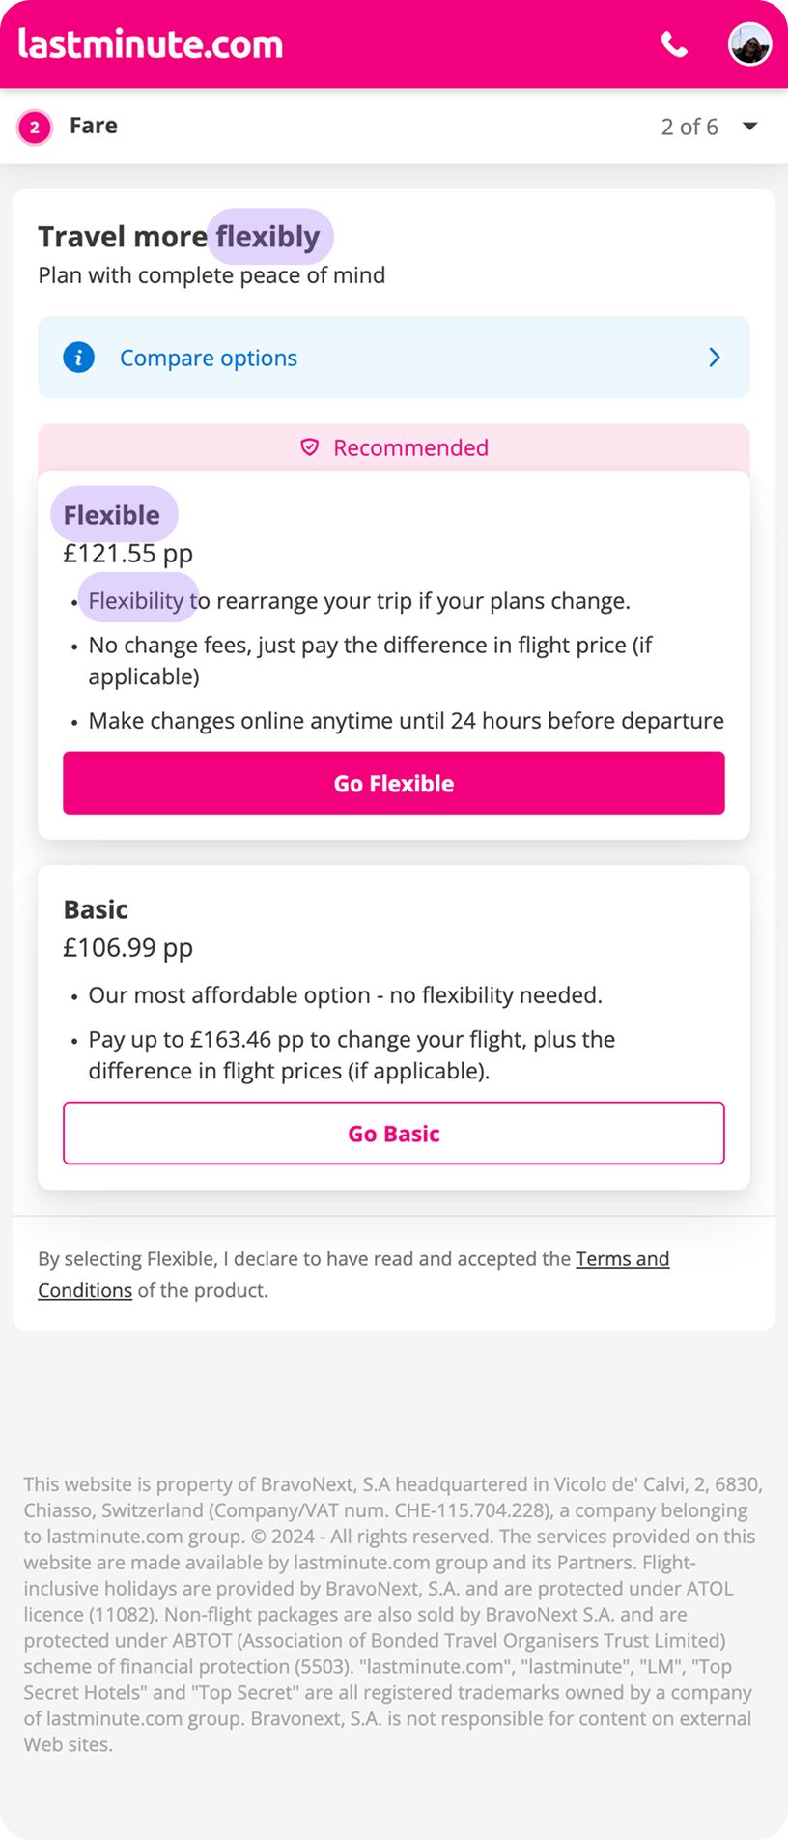788x1840 pixels.
Task: Select the Fare step label
Action: tap(94, 126)
